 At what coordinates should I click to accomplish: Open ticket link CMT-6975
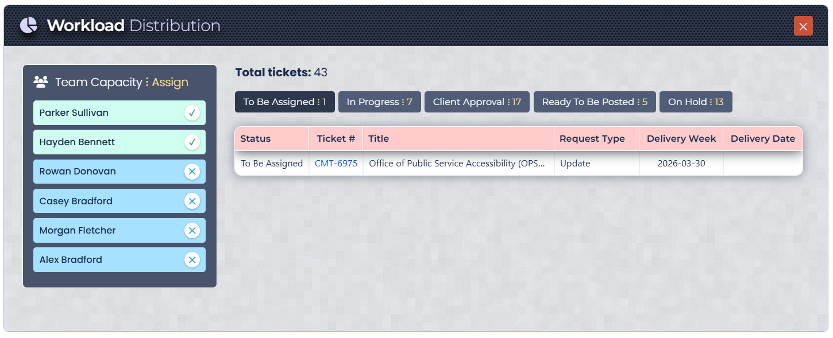[336, 164]
